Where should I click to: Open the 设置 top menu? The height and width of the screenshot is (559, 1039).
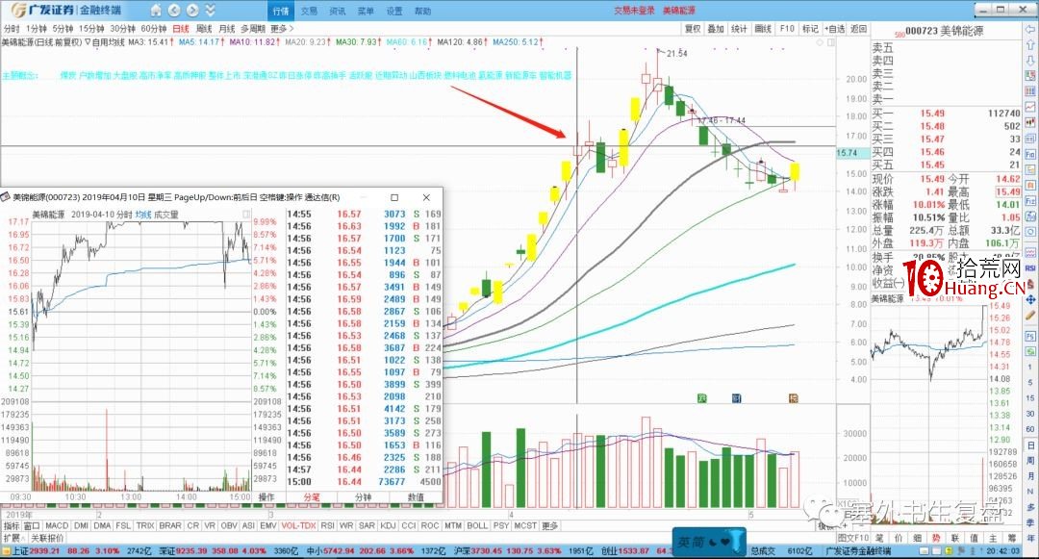pos(394,11)
